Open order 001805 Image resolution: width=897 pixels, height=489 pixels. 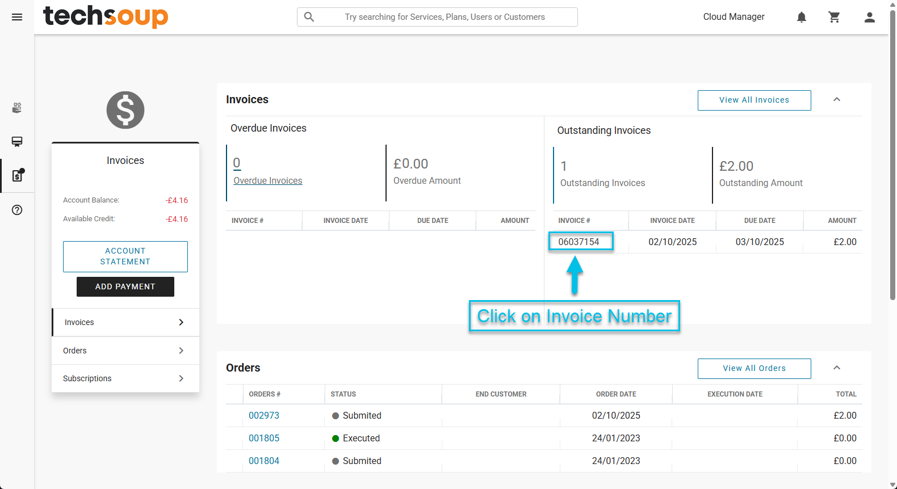pos(264,439)
